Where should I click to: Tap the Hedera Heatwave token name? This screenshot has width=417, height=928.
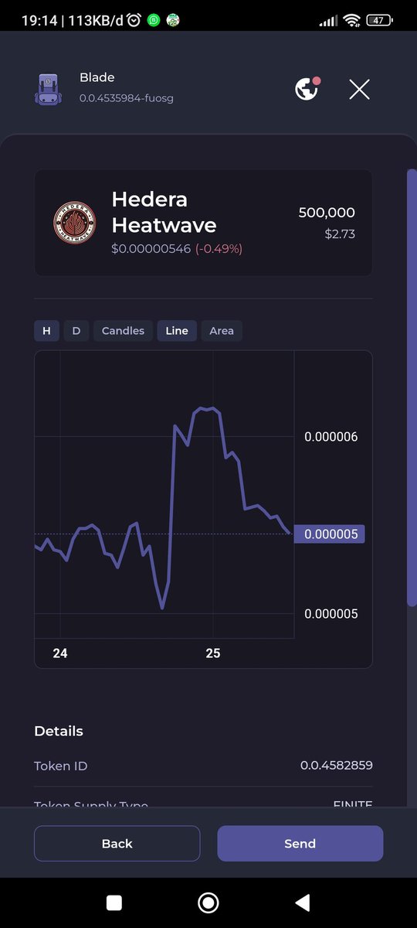[164, 212]
